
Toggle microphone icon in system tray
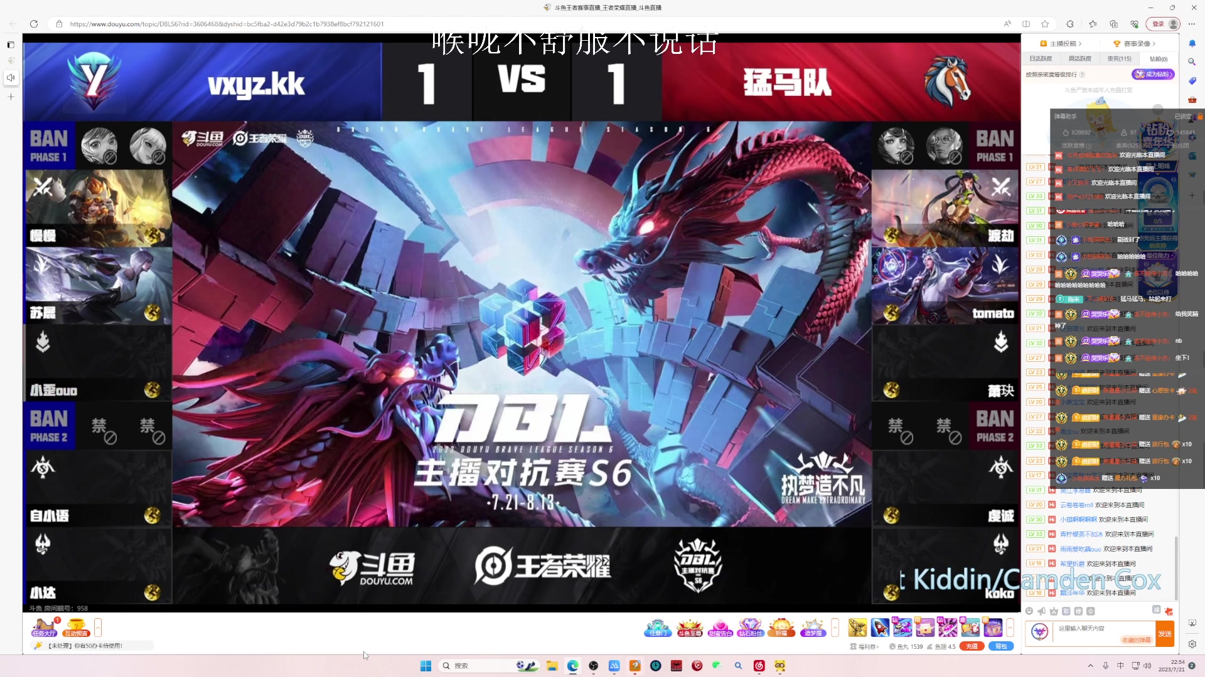pyautogui.click(x=1106, y=666)
